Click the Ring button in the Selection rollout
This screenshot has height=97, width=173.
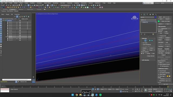pos(144,50)
